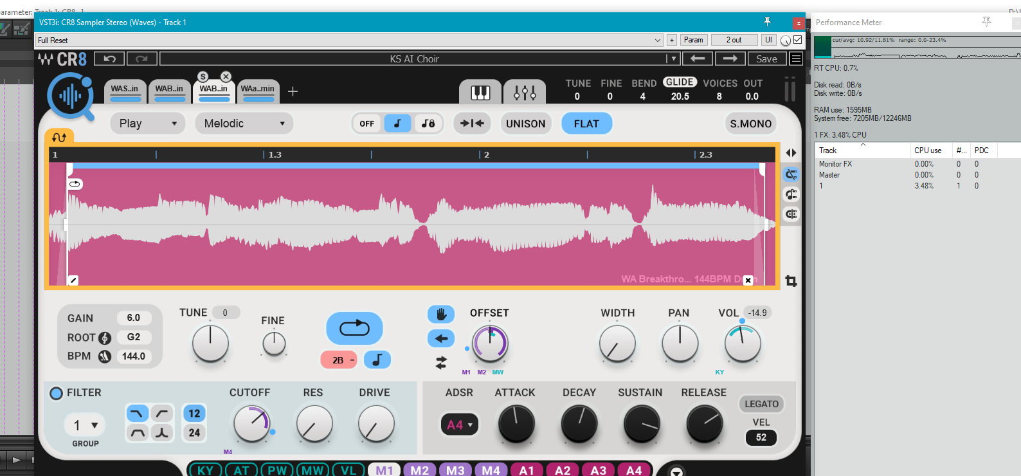Click the pencil edit icon in waveform

pos(73,280)
